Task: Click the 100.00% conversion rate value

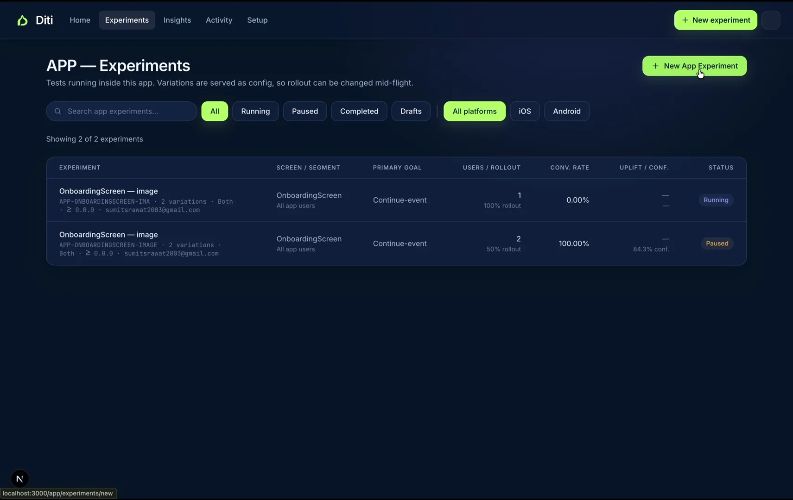Action: (x=574, y=244)
